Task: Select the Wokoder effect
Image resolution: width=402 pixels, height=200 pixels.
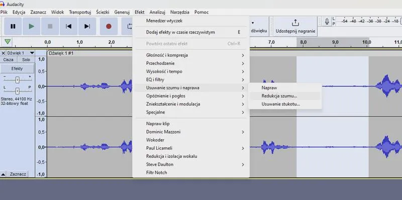Action: pos(191,140)
